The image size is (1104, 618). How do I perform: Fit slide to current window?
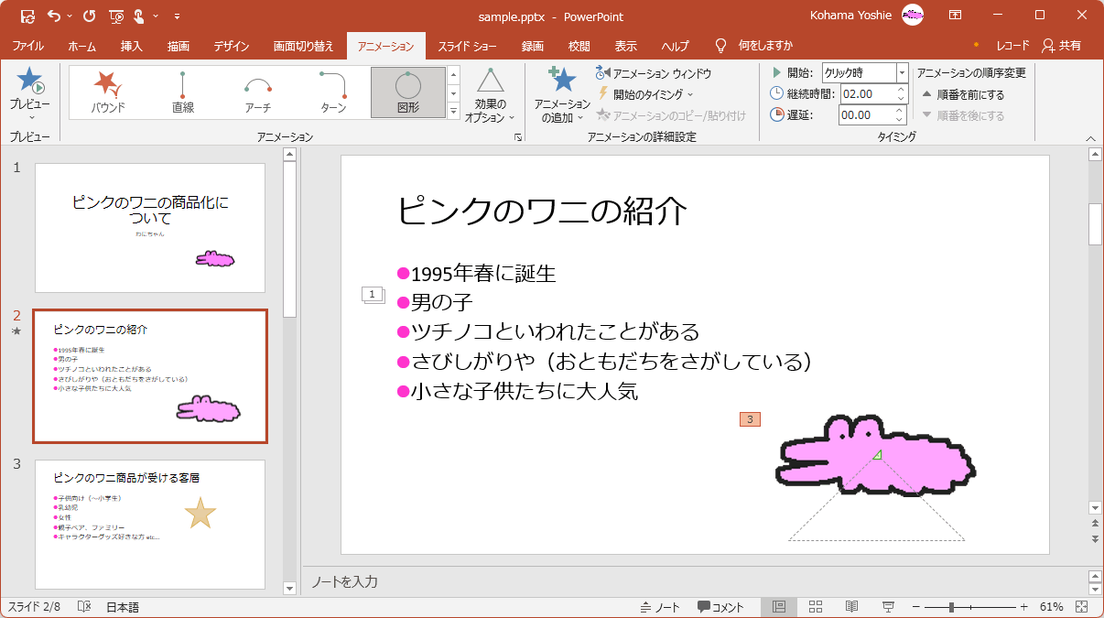(x=1081, y=607)
